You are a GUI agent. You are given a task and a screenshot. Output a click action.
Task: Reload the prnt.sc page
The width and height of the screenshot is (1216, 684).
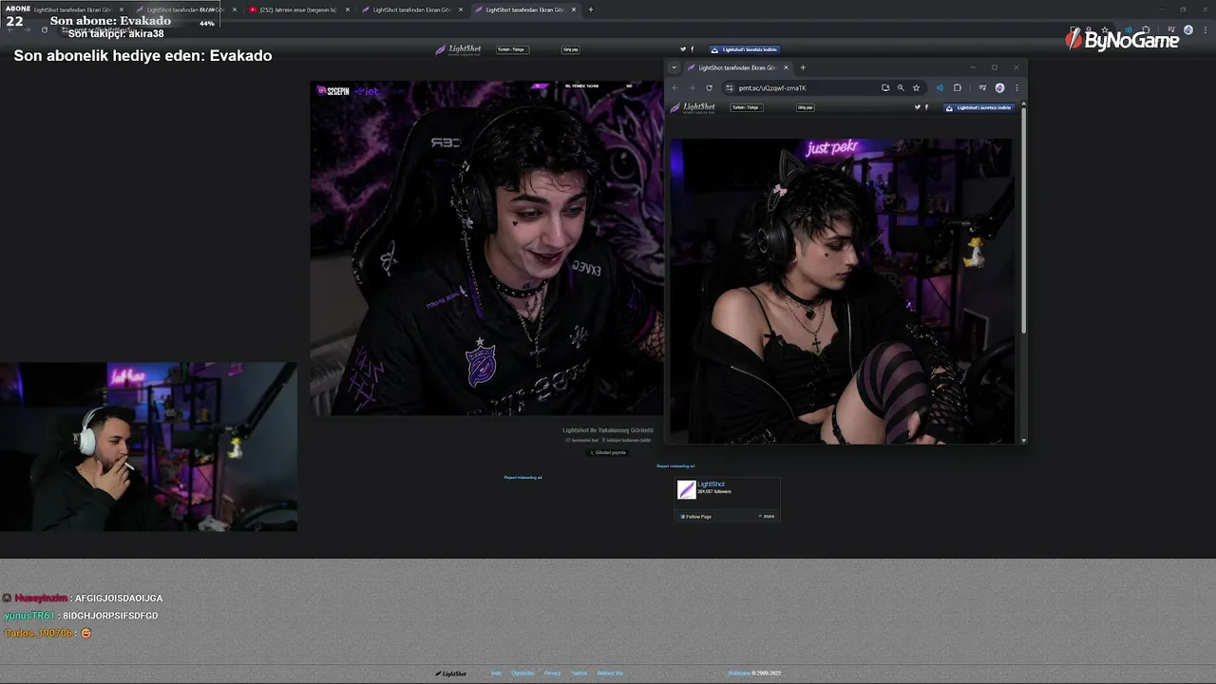709,87
